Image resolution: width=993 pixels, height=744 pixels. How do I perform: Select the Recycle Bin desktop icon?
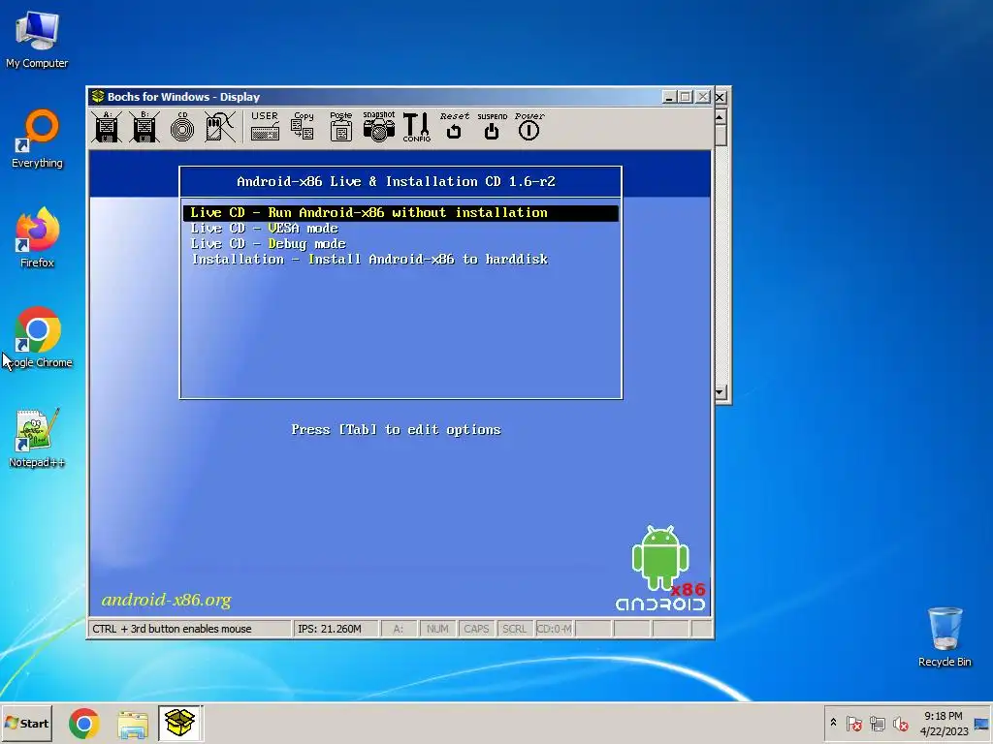[945, 636]
